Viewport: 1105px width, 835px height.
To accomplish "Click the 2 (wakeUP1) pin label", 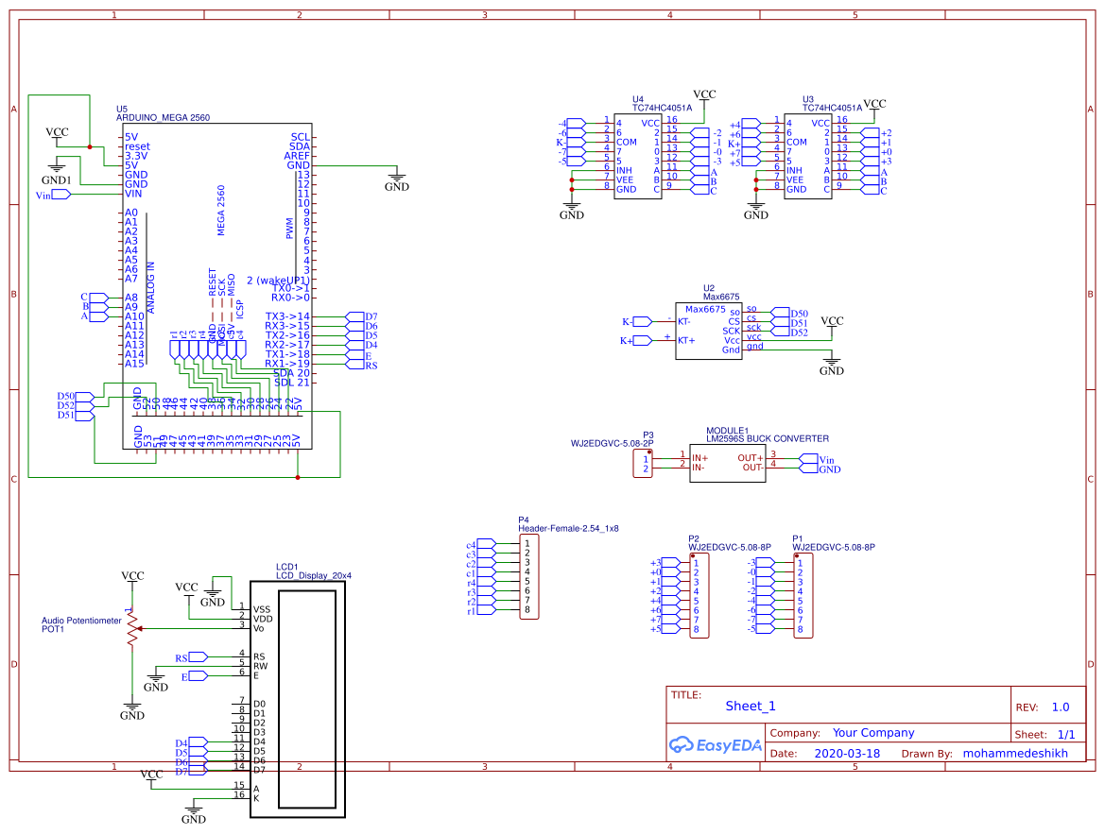I will tap(278, 281).
